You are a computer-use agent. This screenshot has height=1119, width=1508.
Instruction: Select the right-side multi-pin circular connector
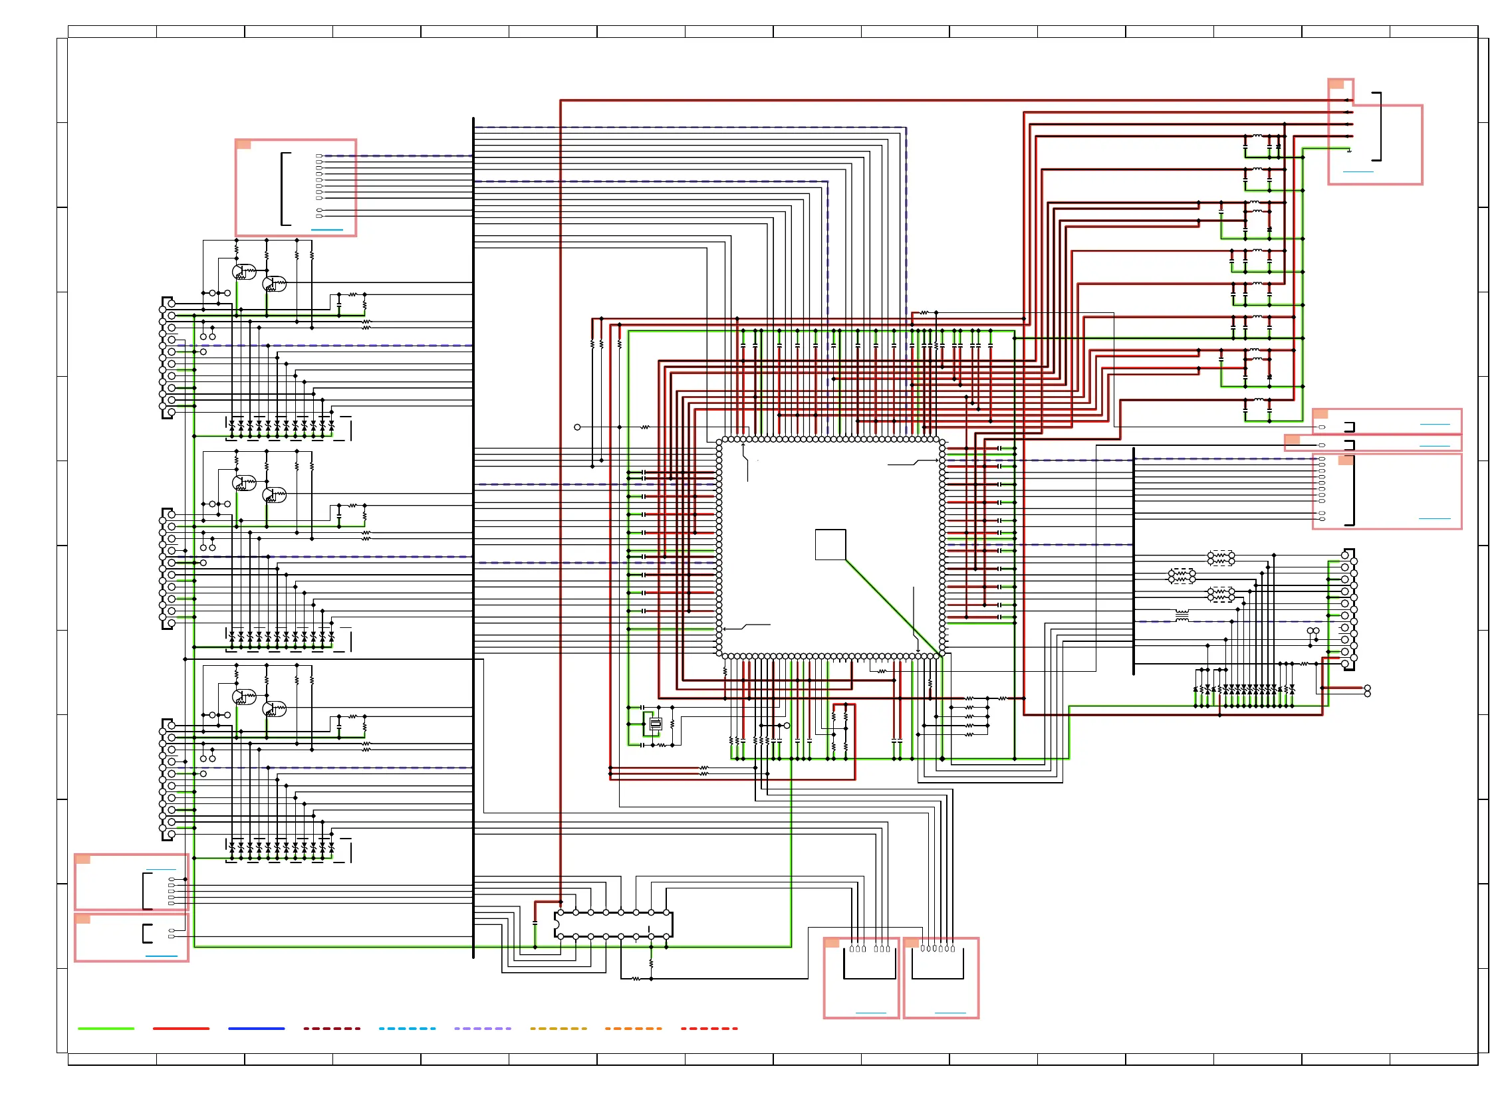pos(1349,609)
